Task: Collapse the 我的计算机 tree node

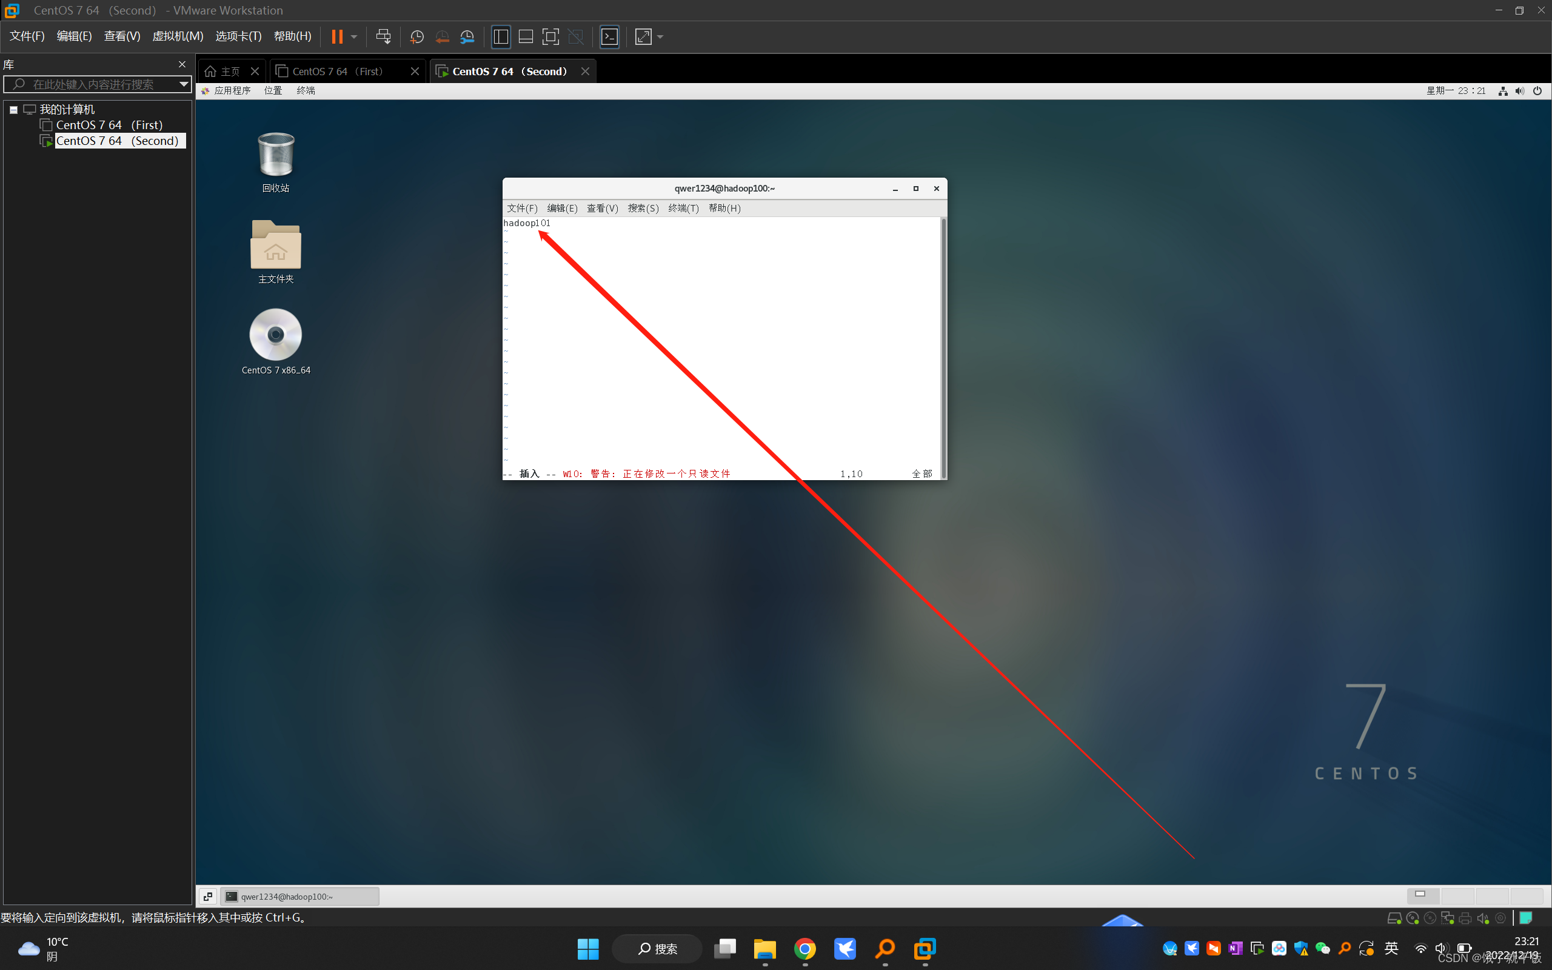Action: tap(13, 110)
